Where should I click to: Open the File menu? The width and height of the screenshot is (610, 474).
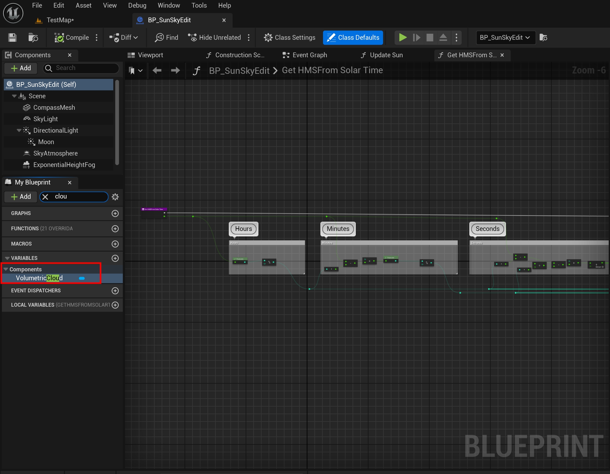point(37,5)
